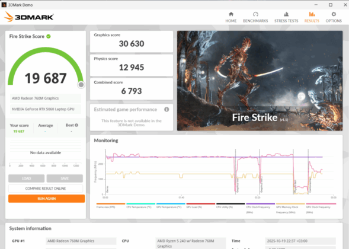Select the Results tab

(x=312, y=17)
